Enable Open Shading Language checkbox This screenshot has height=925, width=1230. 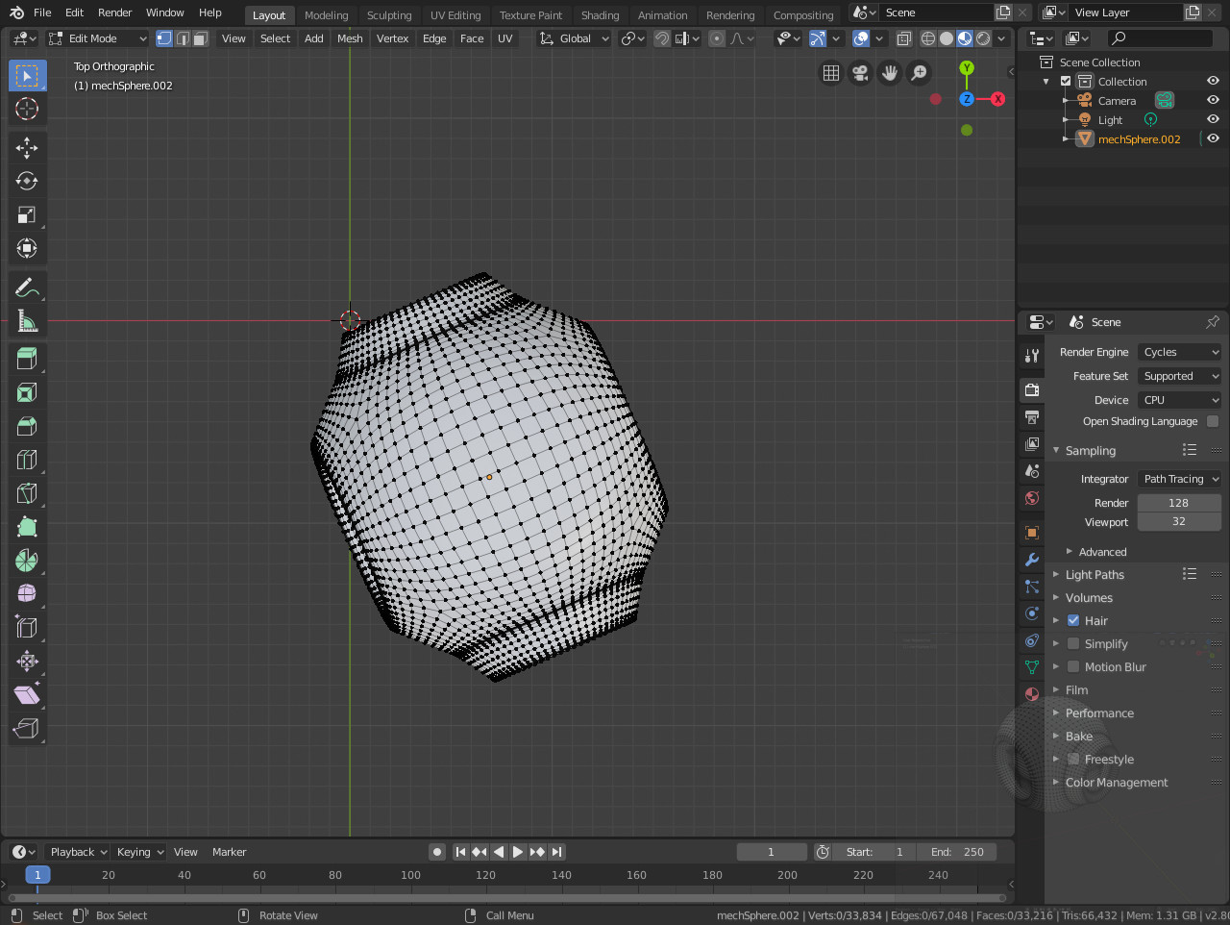[1213, 421]
